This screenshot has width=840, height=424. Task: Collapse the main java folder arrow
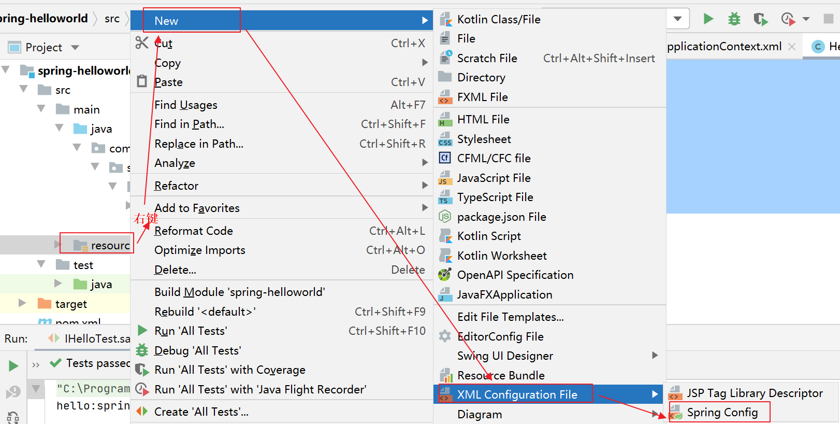(x=60, y=128)
